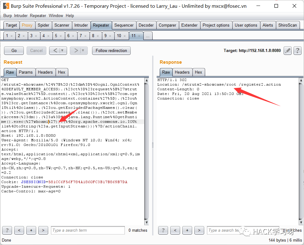Switch to the Scanner tab
The image size is (304, 245).
click(x=62, y=25)
